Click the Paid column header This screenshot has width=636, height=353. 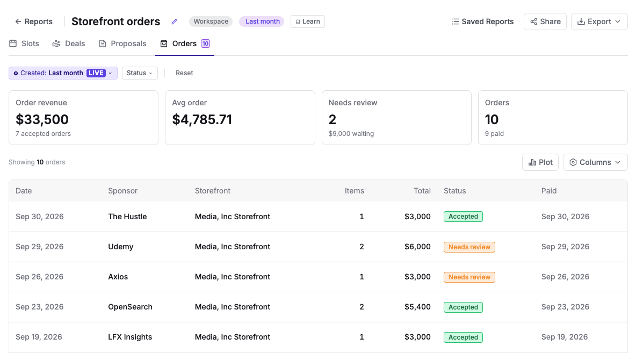(x=549, y=191)
